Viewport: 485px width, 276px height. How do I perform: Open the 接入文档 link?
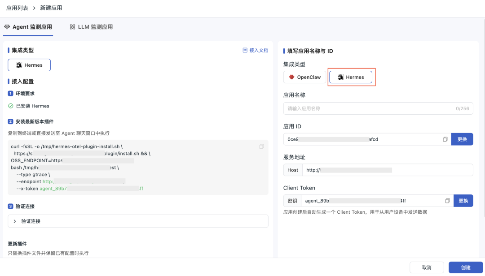(256, 50)
